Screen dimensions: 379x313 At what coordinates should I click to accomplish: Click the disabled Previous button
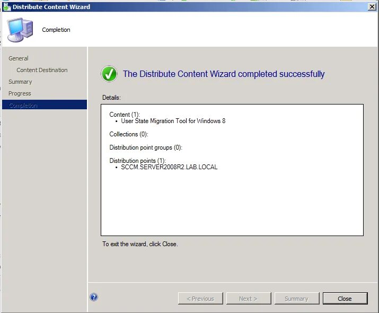[x=200, y=299]
